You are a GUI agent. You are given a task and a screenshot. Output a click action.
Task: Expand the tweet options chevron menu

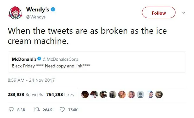(184, 13)
